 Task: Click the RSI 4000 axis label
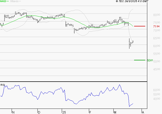[157, 99]
